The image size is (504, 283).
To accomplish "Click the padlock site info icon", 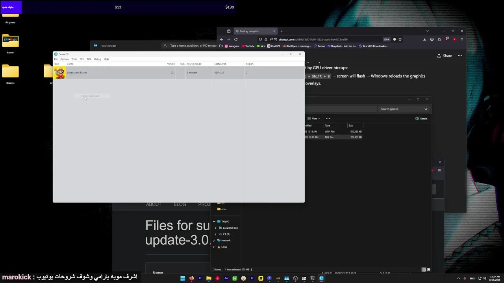I will [266, 39].
